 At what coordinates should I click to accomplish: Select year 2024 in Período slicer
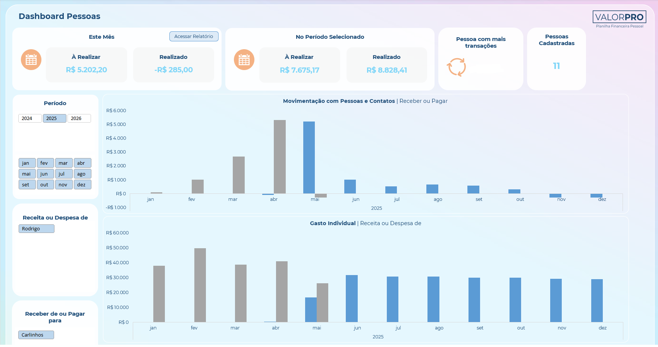[x=30, y=118]
